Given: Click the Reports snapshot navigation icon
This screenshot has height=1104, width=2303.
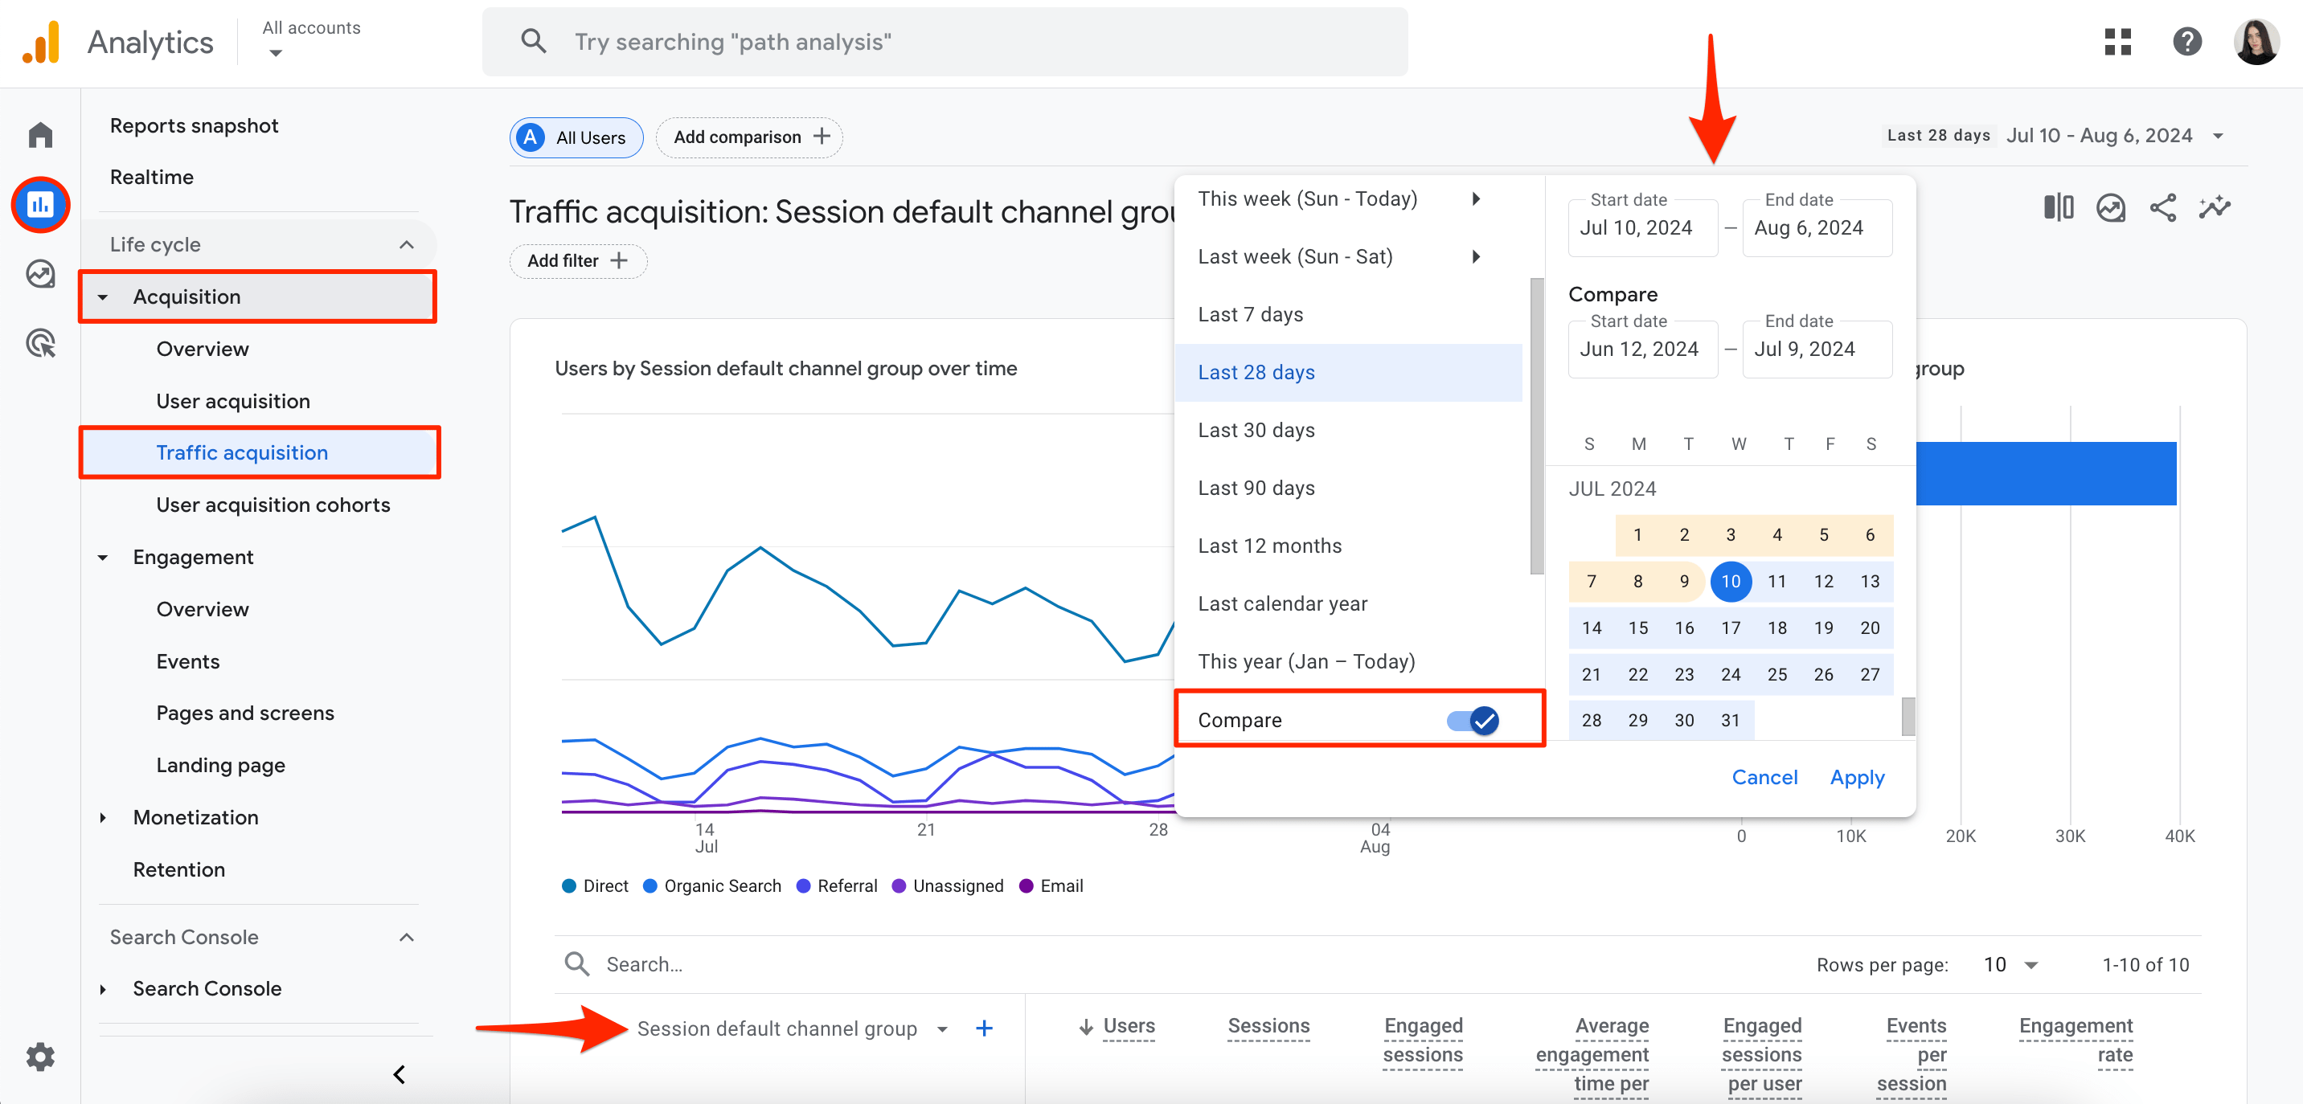Looking at the screenshot, I should 39,204.
